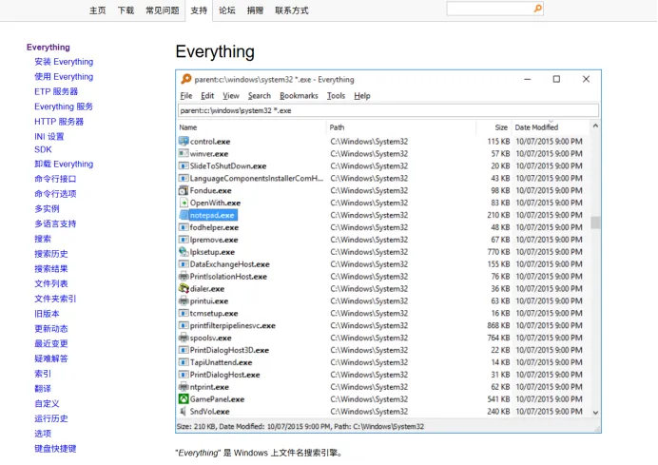
Task: Click the OpenWith.exe file icon
Action: click(x=184, y=203)
